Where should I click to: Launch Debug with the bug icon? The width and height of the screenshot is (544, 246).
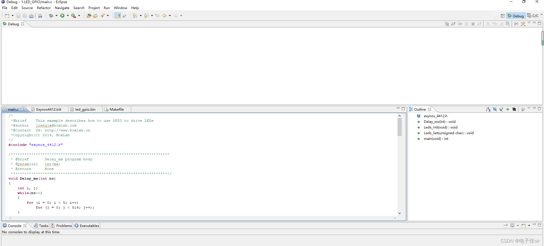click(51, 16)
